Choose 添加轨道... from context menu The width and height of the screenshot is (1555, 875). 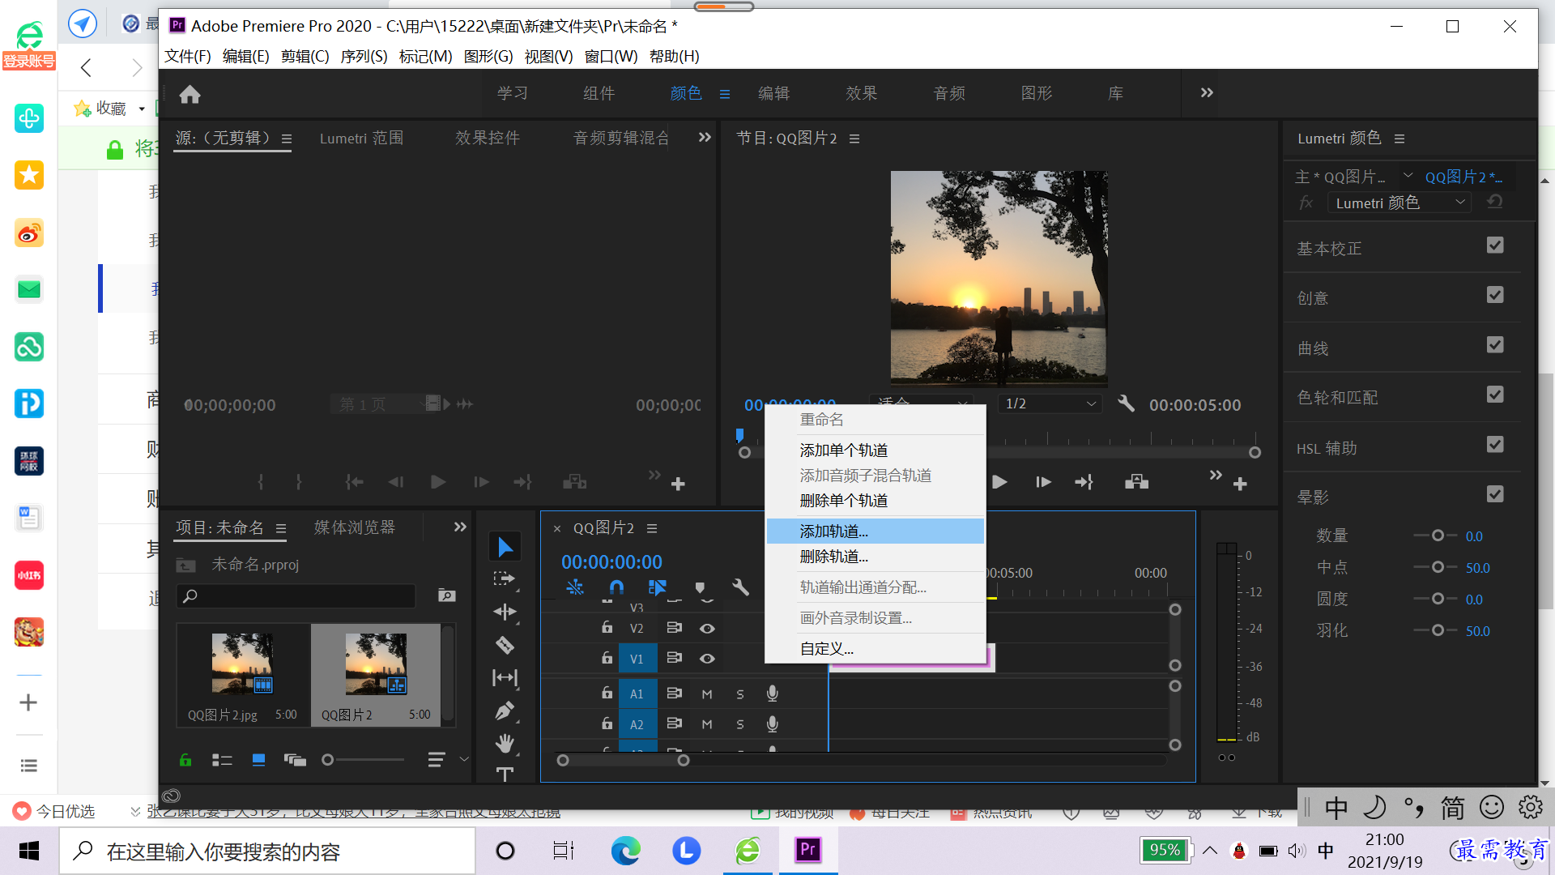pyautogui.click(x=875, y=531)
